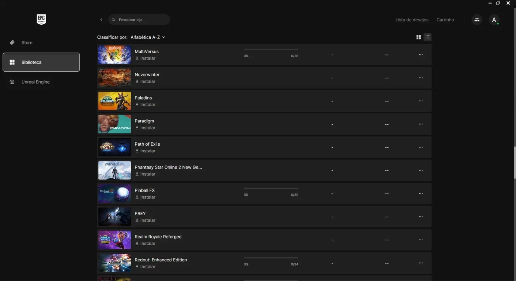This screenshot has width=517, height=281.
Task: Install Neverwinter
Action: click(x=145, y=81)
